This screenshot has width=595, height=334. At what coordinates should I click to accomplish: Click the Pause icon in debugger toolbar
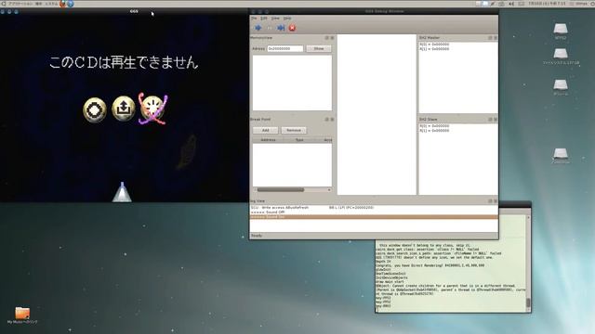click(x=270, y=28)
